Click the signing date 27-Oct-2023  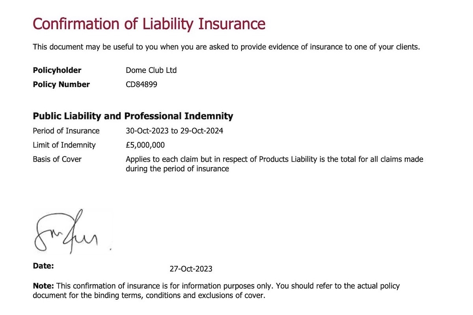tap(191, 269)
